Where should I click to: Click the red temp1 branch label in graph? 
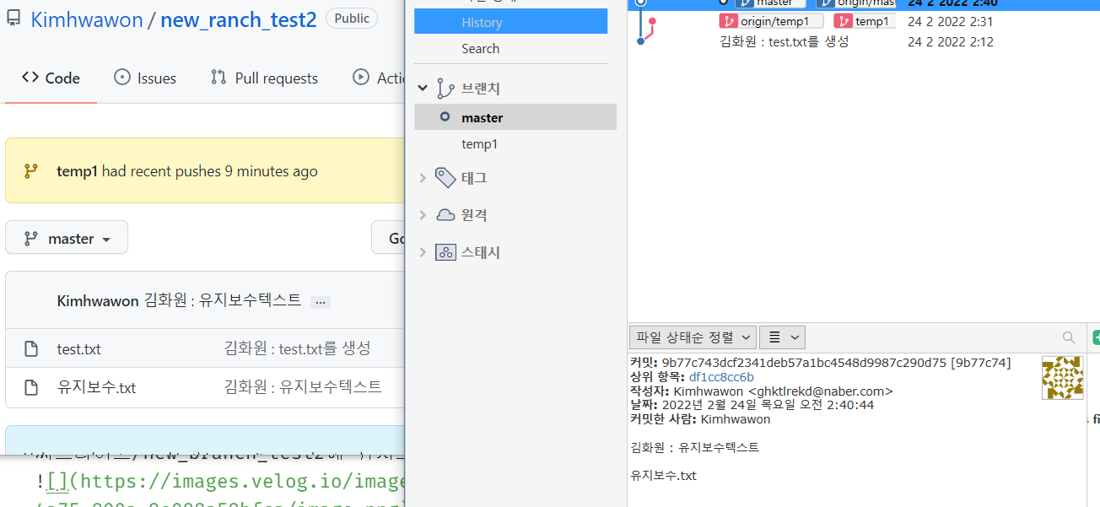864,21
